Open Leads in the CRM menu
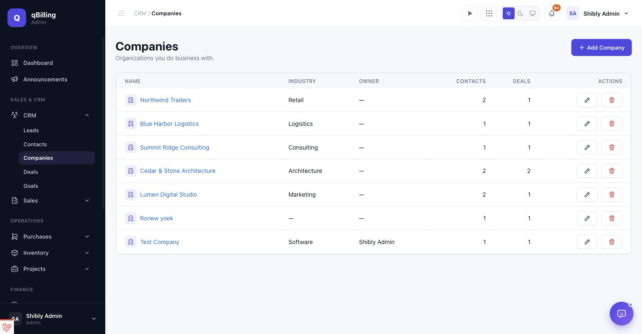The width and height of the screenshot is (642, 334). [31, 131]
